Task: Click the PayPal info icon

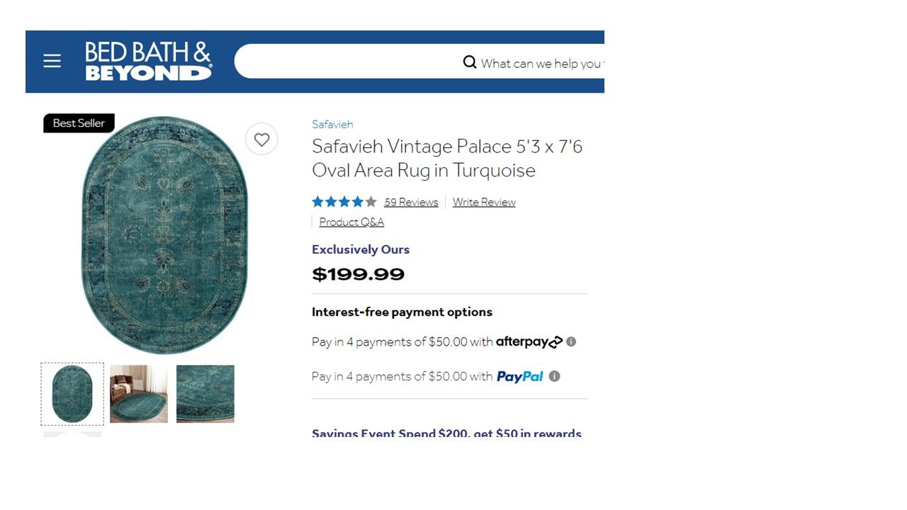Action: (555, 376)
